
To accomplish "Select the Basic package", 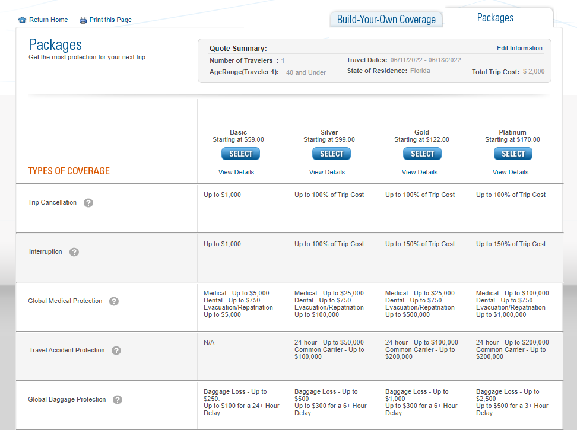I will click(x=240, y=154).
